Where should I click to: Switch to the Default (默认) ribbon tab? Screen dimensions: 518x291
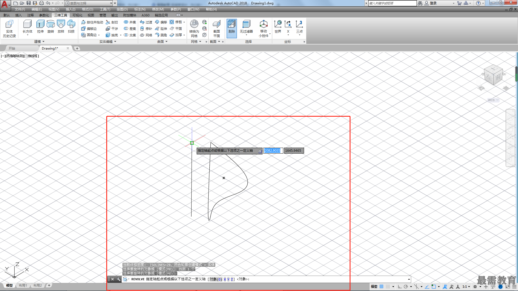click(7, 15)
